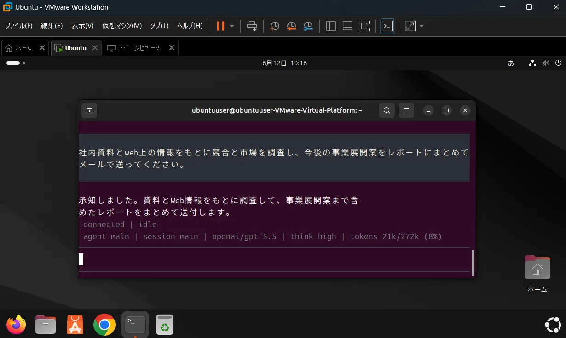Viewport: 566px width, 338px height.
Task: Click the network status icon in top bar
Action: coord(532,63)
